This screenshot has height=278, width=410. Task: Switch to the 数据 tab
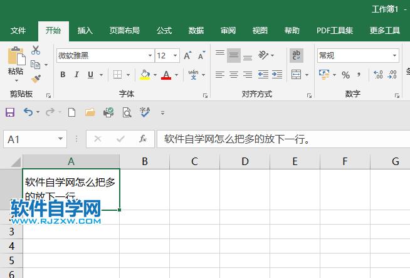(x=196, y=31)
